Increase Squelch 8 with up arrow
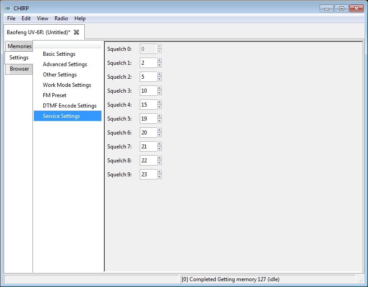Viewport: 368px width, 287px height. [160, 158]
